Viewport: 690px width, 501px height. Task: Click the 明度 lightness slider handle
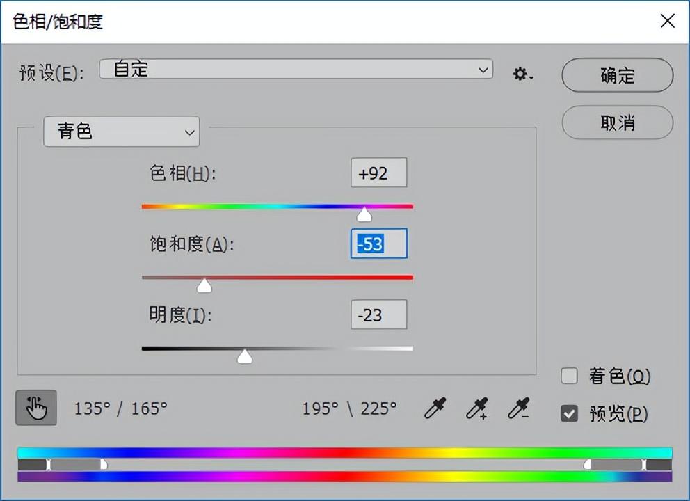pos(245,356)
